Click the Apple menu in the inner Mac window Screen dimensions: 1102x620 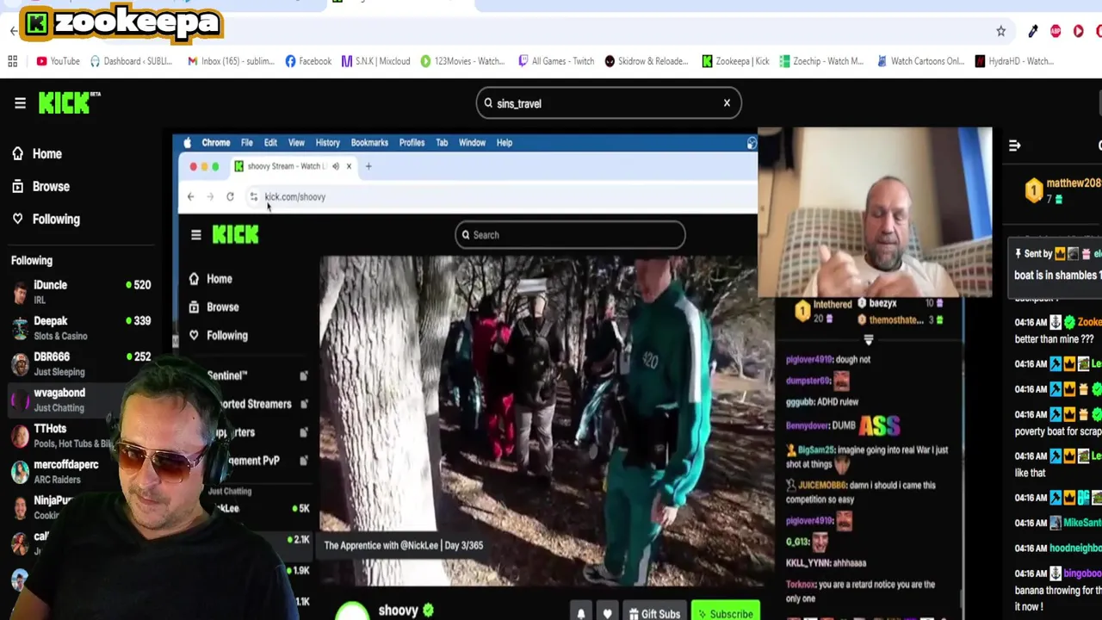click(187, 143)
